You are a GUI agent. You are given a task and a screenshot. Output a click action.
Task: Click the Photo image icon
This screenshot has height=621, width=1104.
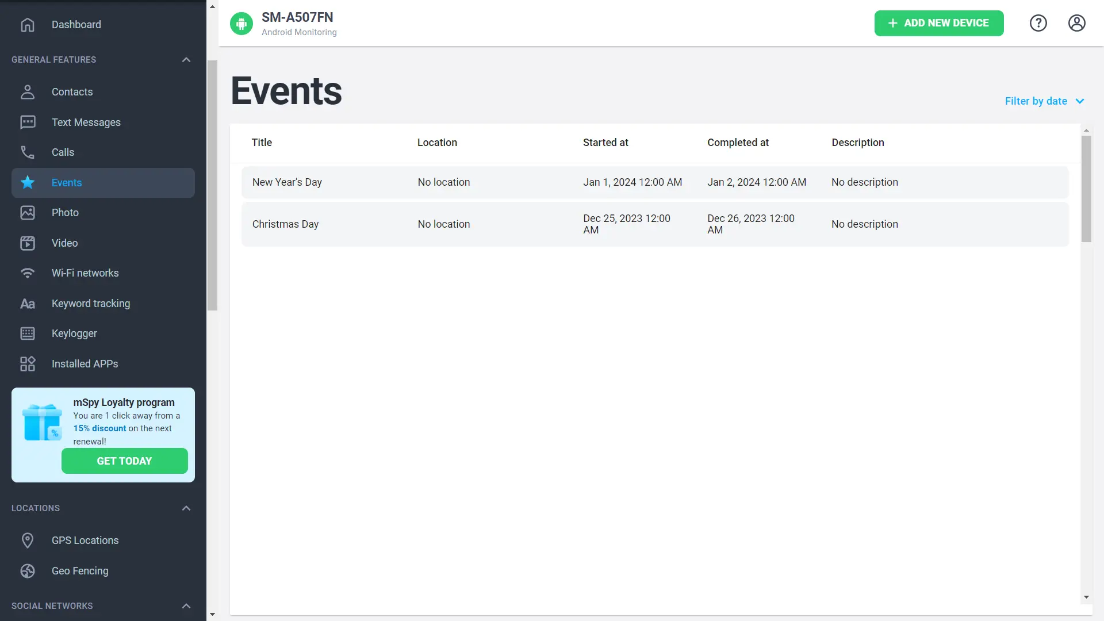(x=28, y=213)
